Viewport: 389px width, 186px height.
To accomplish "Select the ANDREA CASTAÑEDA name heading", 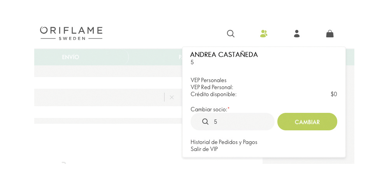I will [x=224, y=55].
